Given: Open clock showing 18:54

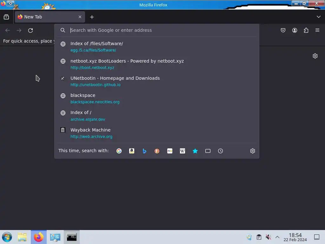Looking at the screenshot, I should 295,237.
